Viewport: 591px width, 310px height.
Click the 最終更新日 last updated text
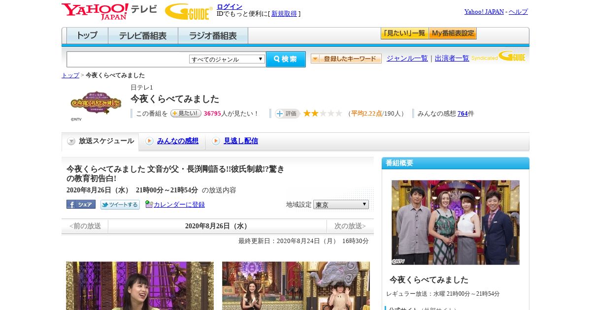point(303,241)
